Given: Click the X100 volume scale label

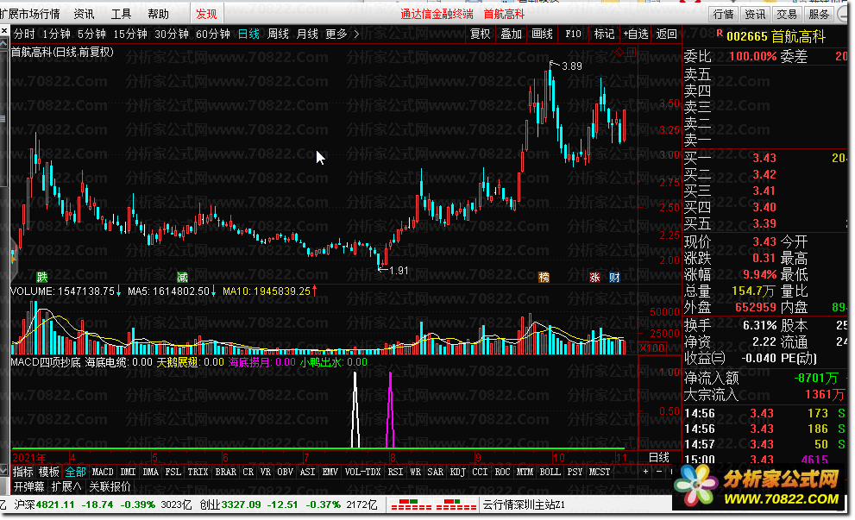Looking at the screenshot, I should [x=651, y=348].
